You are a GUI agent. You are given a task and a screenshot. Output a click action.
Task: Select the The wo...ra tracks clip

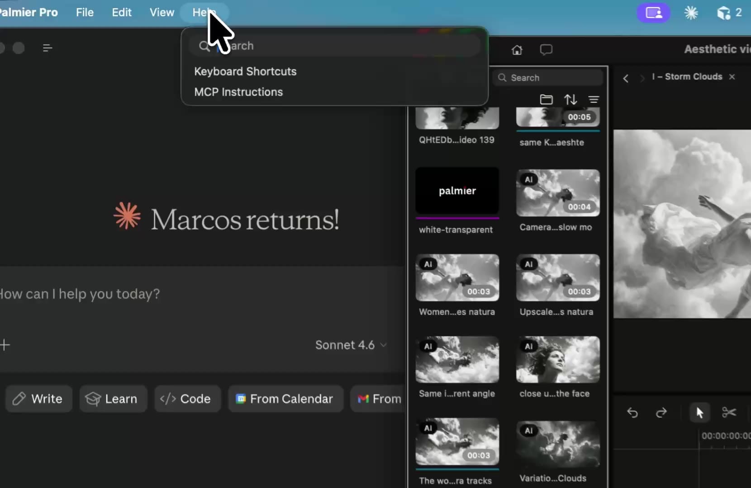click(x=457, y=441)
